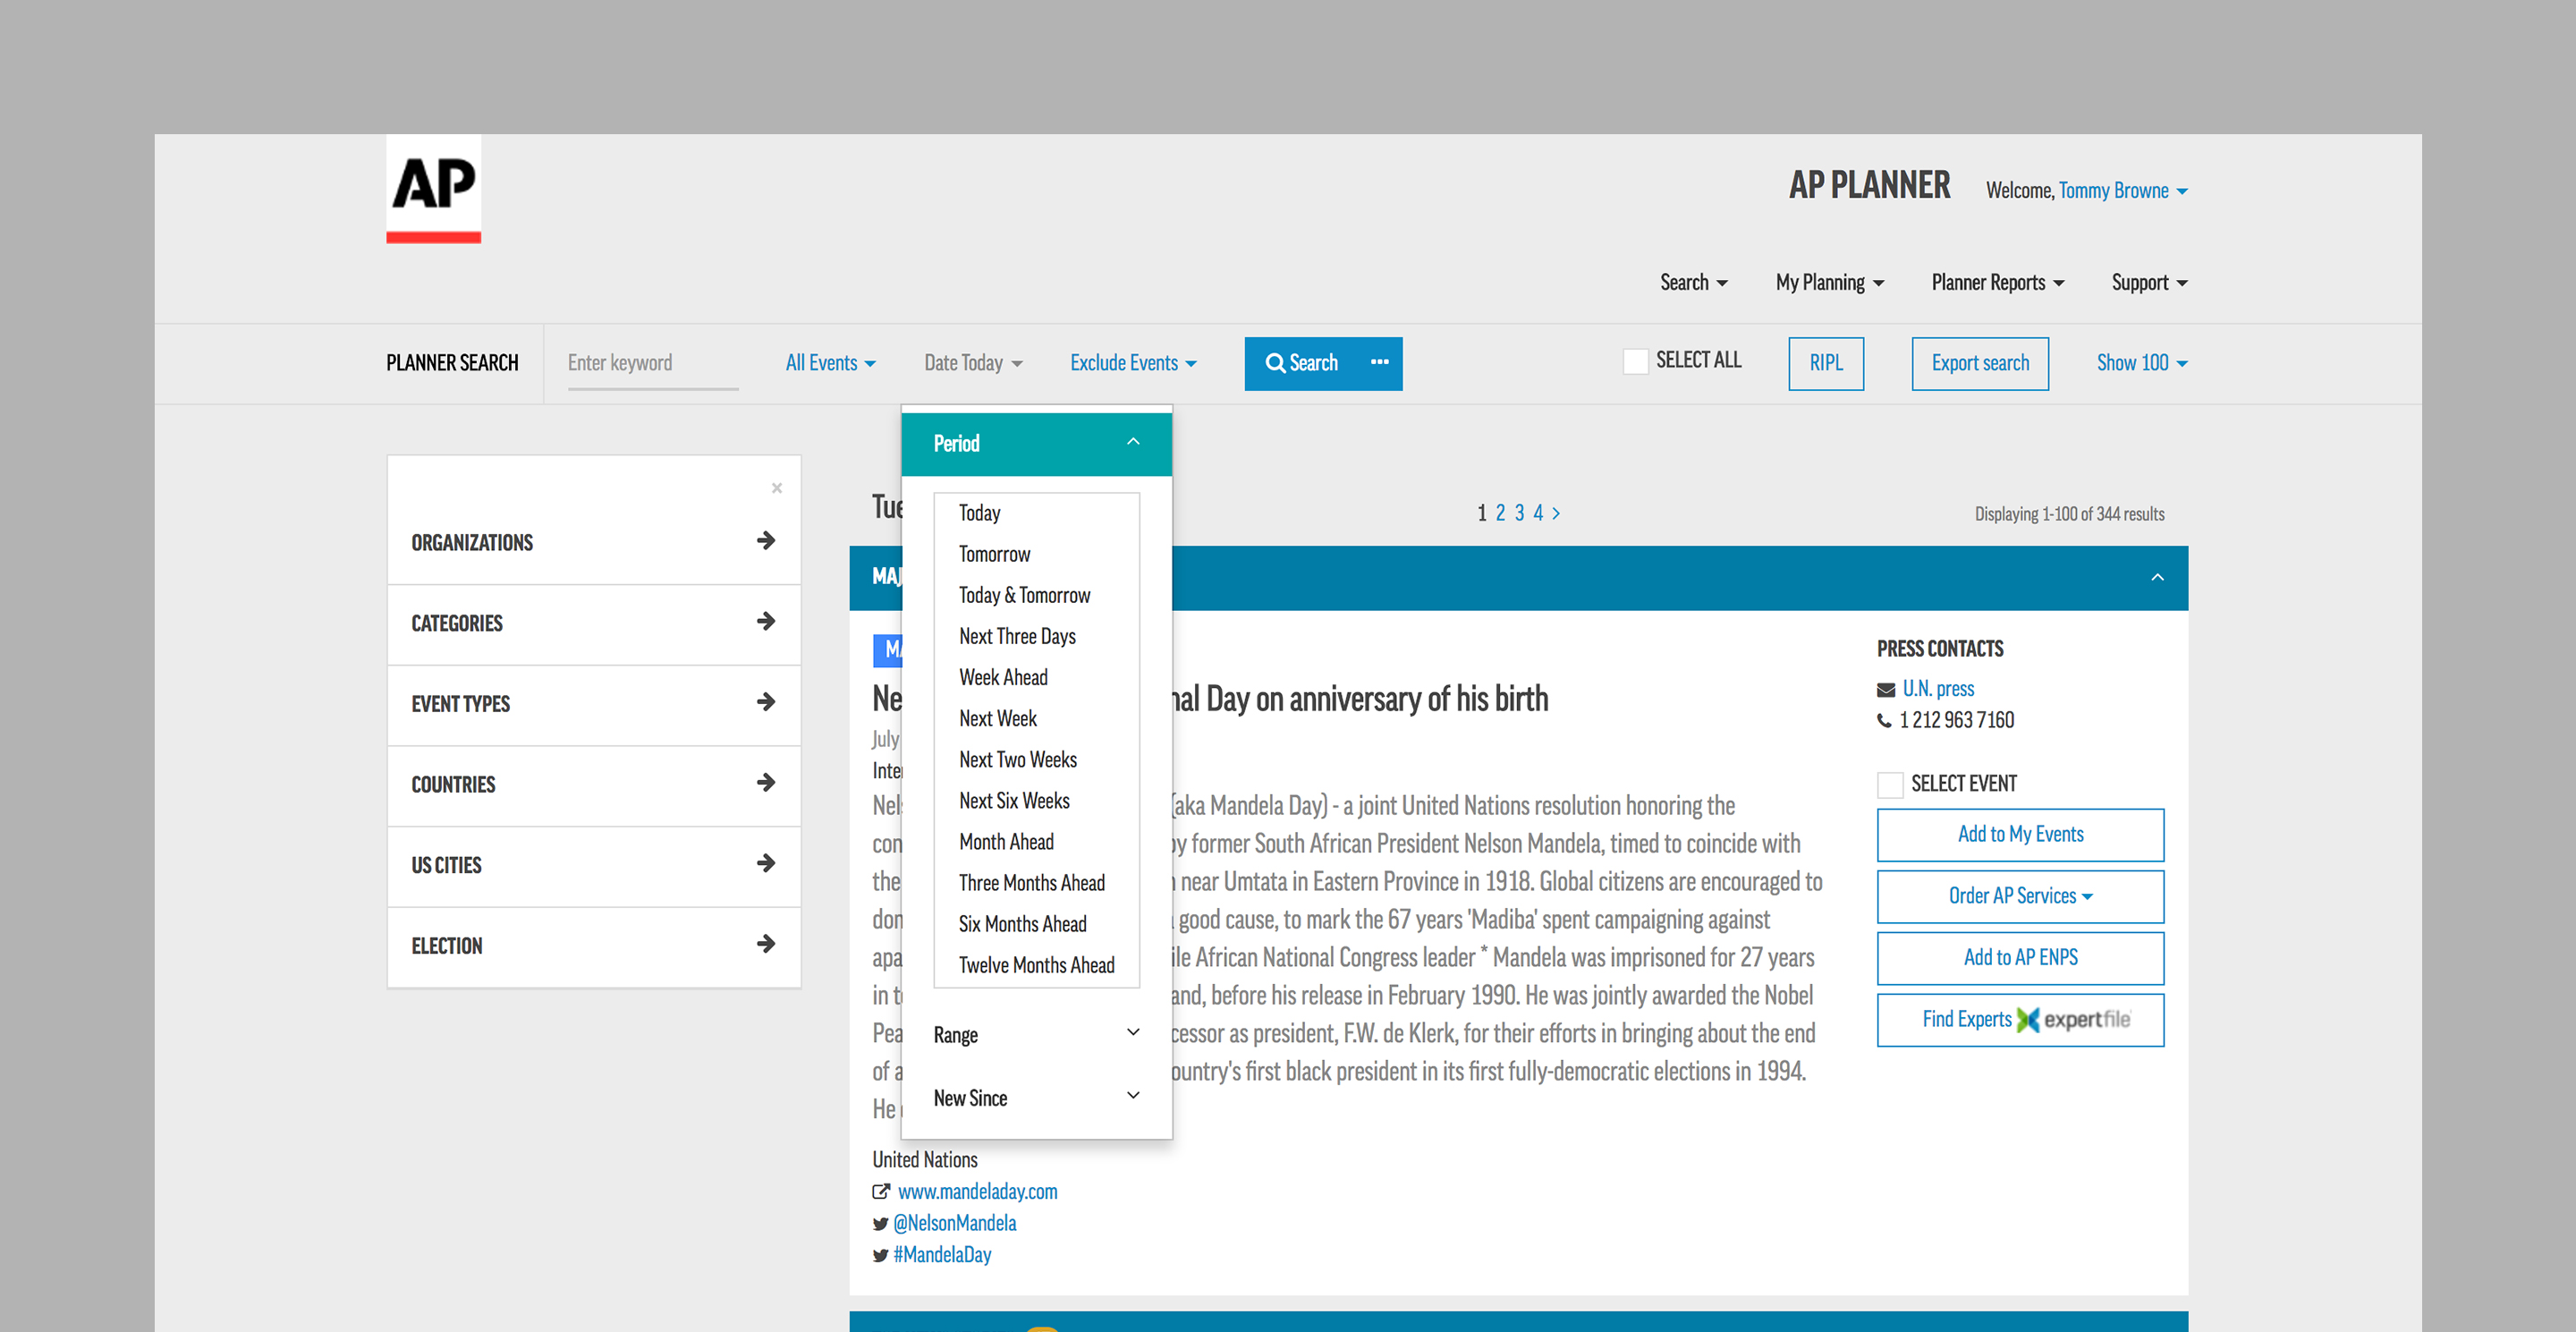Click Add to My Events button
Screen dimensions: 2576x1332
point(2020,834)
